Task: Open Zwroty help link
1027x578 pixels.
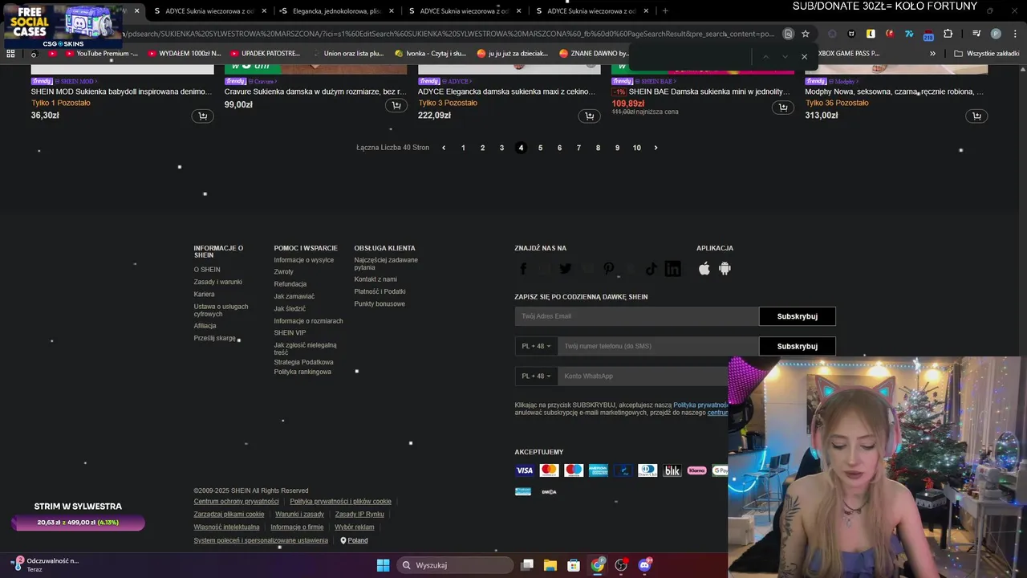Action: [283, 271]
